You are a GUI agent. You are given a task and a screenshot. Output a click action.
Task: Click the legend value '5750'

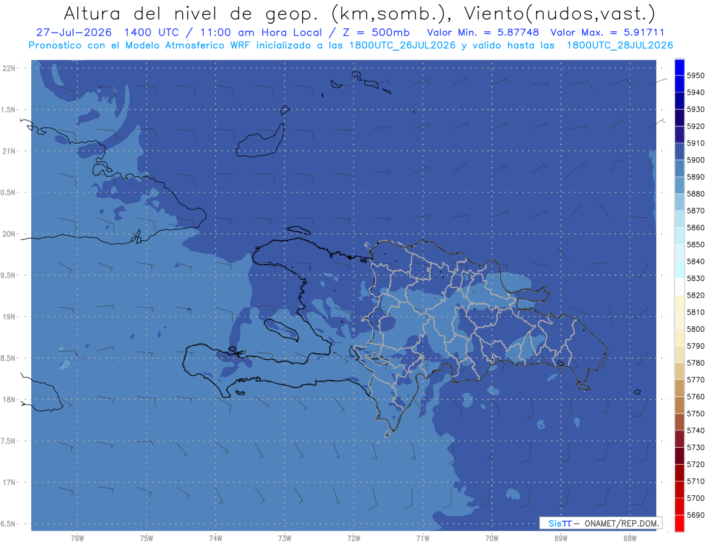695,413
